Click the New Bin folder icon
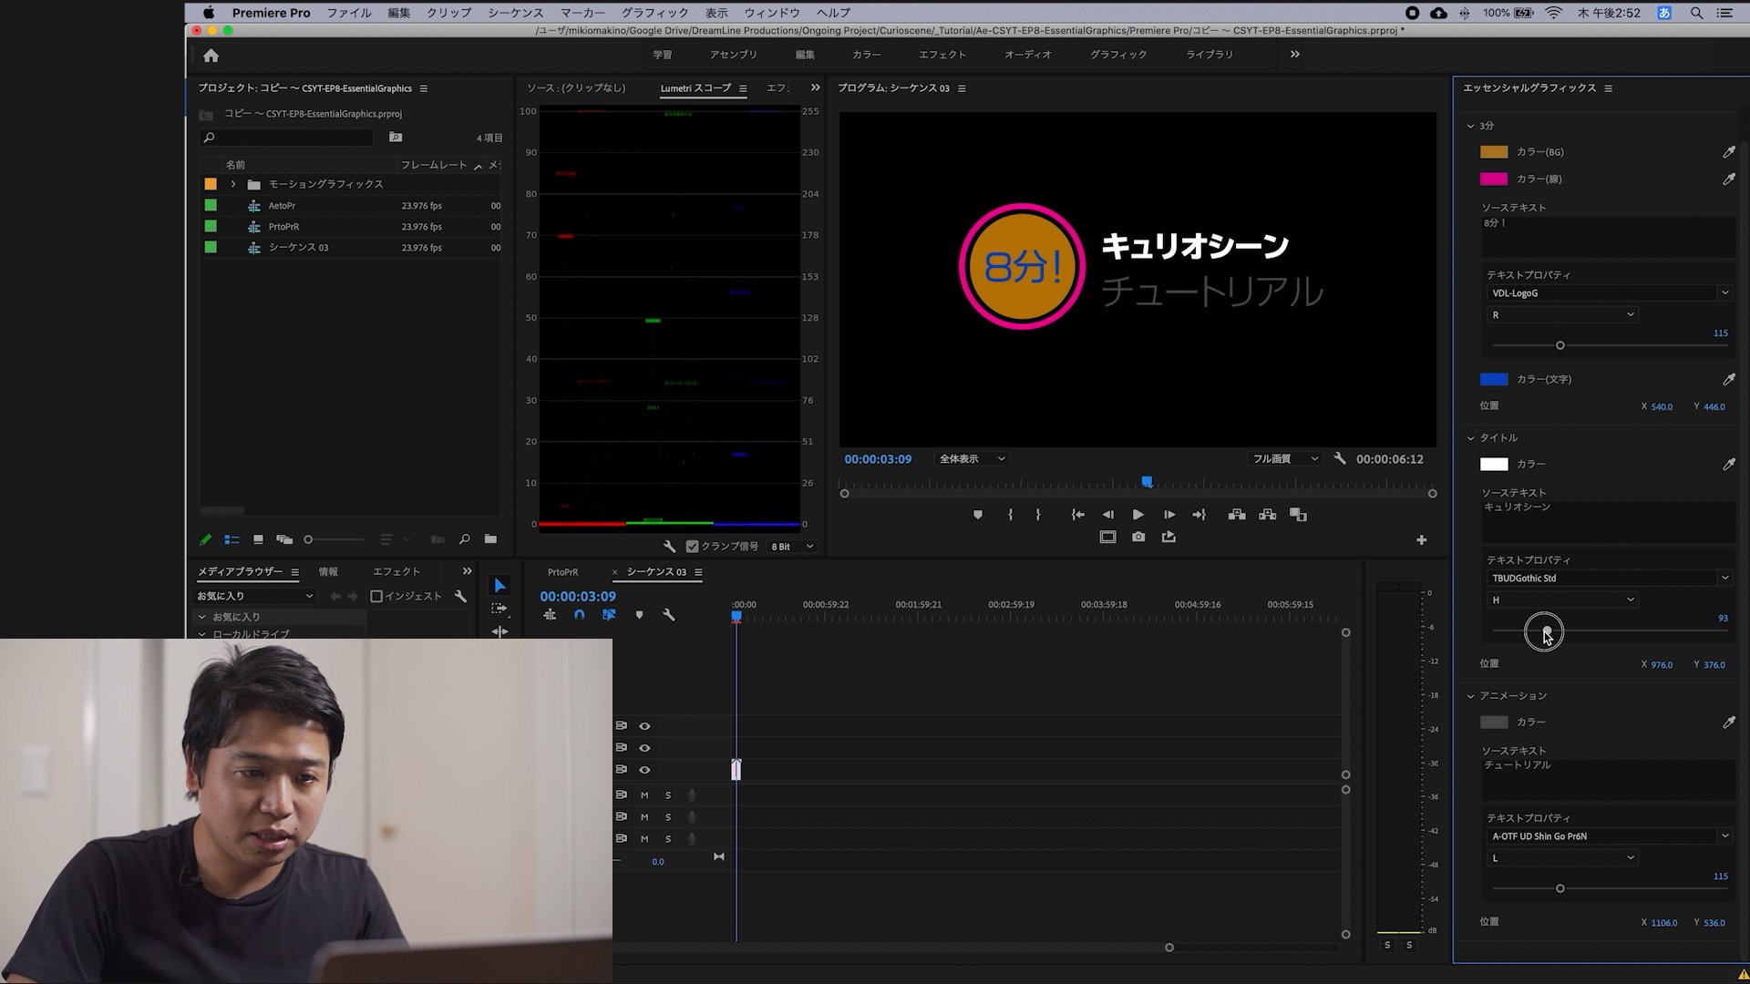 click(x=490, y=539)
